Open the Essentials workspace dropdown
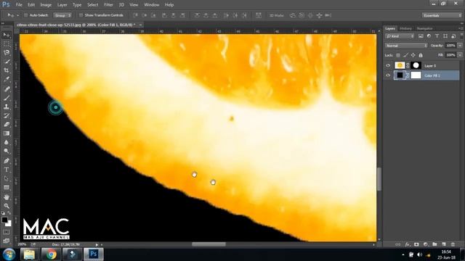The image size is (465, 261). [x=442, y=15]
